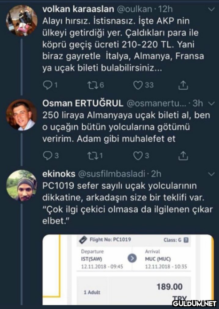The height and width of the screenshot is (309, 219).
Task: Retweet volkan karaaslan's tweet
Action: click(x=92, y=85)
